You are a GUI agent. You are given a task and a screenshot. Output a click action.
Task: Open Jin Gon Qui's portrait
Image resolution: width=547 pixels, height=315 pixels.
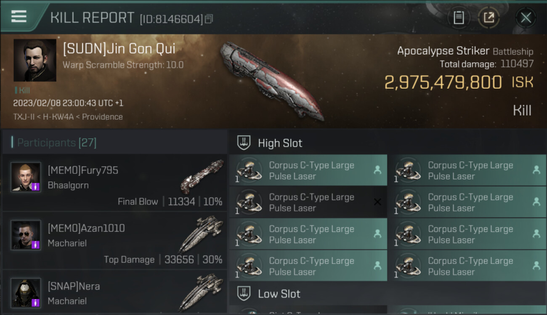[x=35, y=60]
